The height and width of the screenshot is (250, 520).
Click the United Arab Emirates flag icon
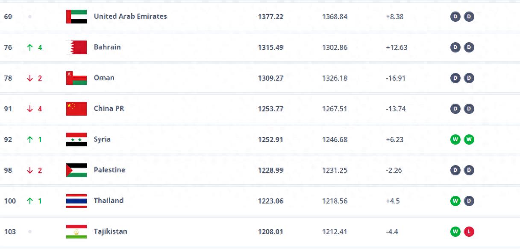click(76, 17)
